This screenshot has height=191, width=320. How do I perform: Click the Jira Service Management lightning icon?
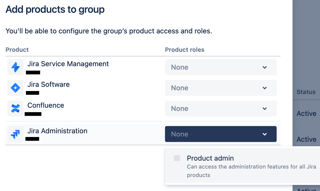tap(15, 67)
